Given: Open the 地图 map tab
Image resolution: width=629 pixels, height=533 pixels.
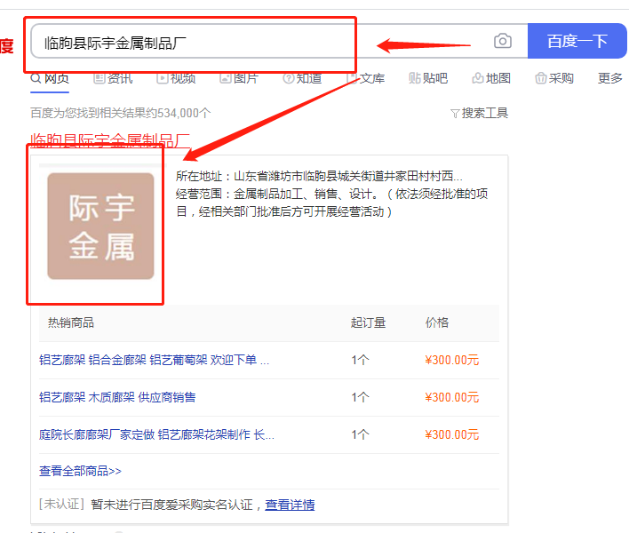Looking at the screenshot, I should [491, 78].
